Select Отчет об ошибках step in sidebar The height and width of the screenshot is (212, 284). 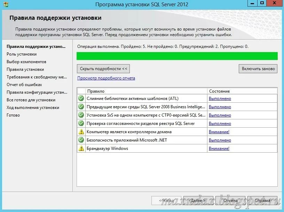pos(24,85)
